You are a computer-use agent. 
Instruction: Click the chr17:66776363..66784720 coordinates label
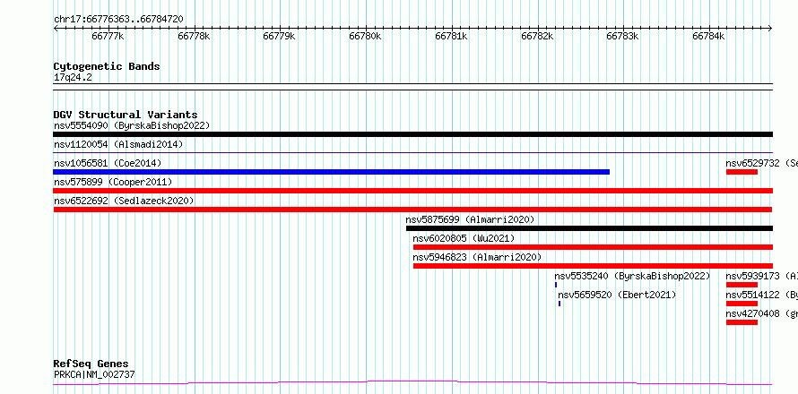tap(118, 19)
